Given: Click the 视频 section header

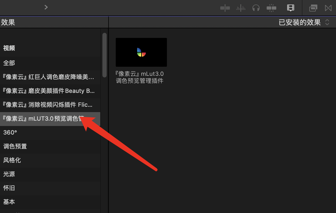Looking at the screenshot, I should [9, 48].
